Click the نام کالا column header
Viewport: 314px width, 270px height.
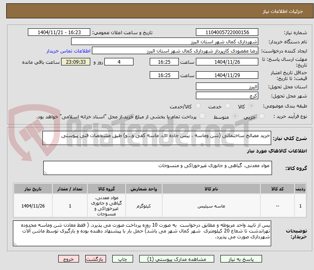pyautogui.click(x=211, y=189)
